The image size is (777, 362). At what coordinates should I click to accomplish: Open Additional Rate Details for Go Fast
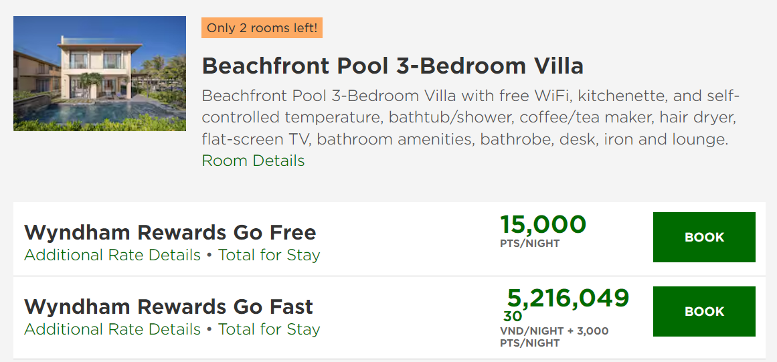112,329
